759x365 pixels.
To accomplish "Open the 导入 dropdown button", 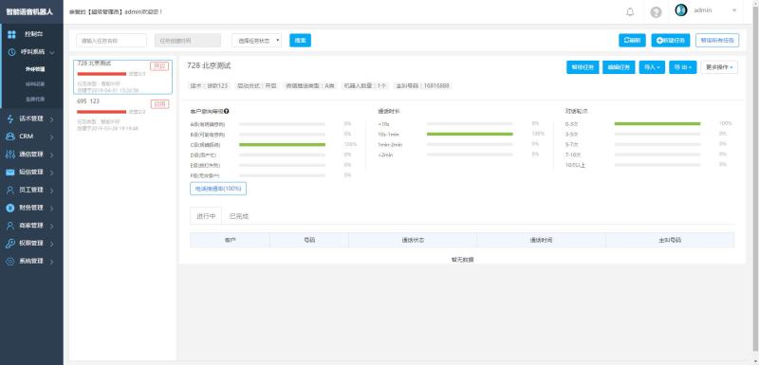I will [652, 67].
